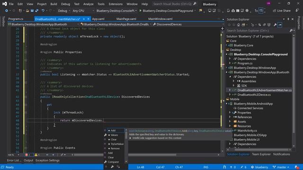The height and width of the screenshot is (170, 303).
Task: Click the Open File folder icon
Action: [27, 10]
